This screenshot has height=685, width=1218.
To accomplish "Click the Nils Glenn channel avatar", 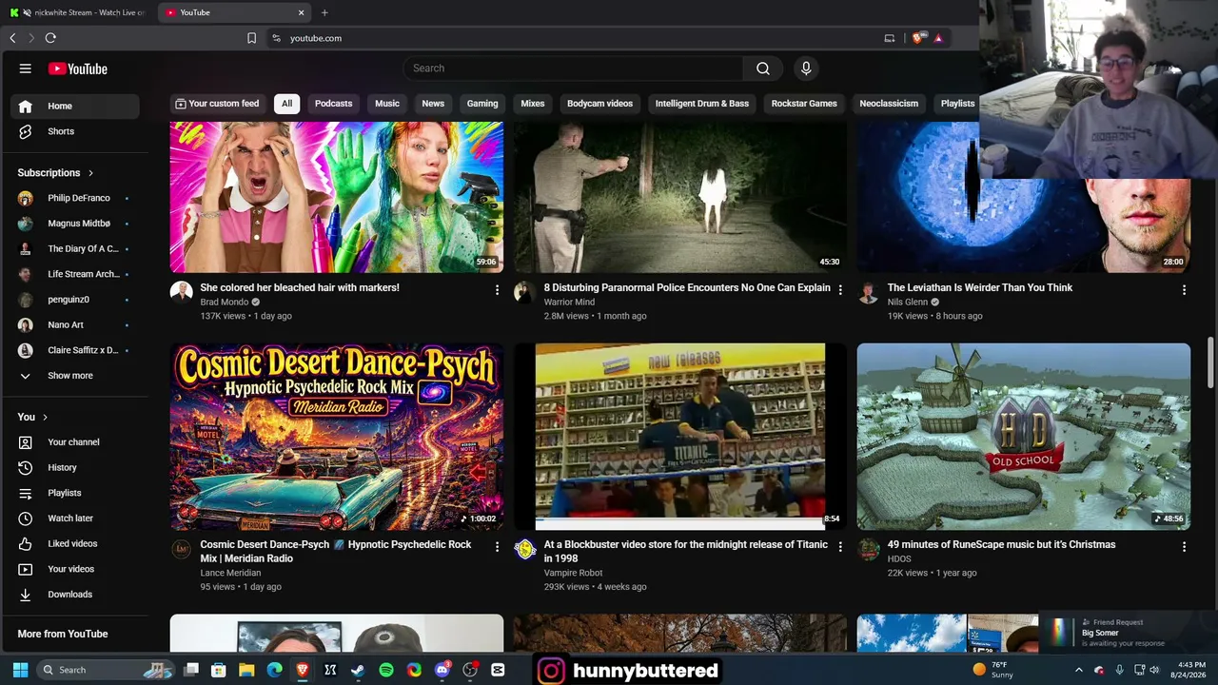I will [x=868, y=291].
